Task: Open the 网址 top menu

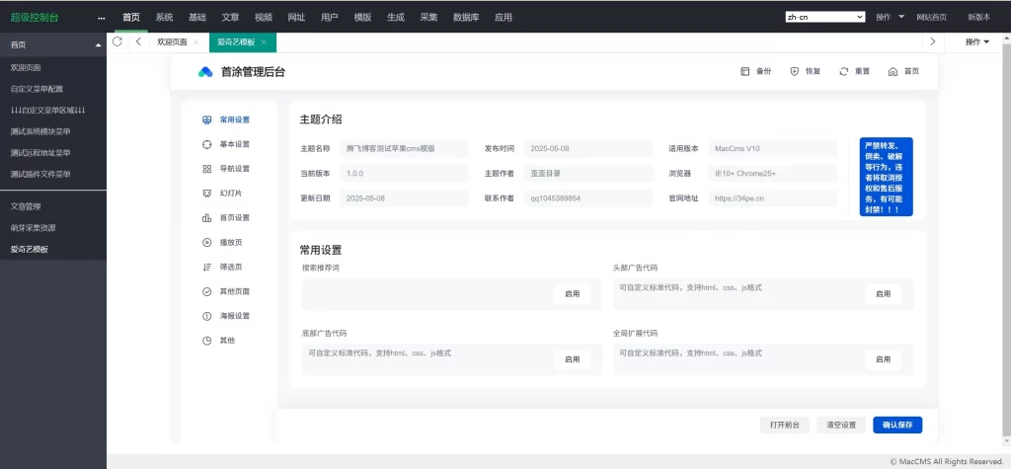Action: click(x=296, y=18)
